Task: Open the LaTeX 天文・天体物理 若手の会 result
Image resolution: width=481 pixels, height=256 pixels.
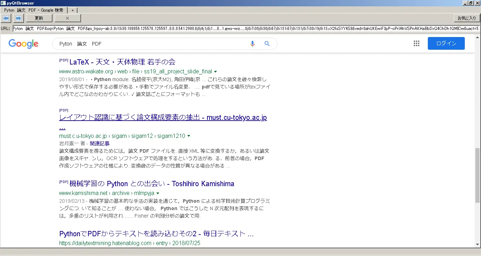Action: pyautogui.click(x=122, y=62)
